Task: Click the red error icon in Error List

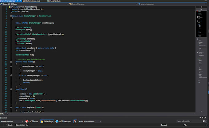Action: 27,121
